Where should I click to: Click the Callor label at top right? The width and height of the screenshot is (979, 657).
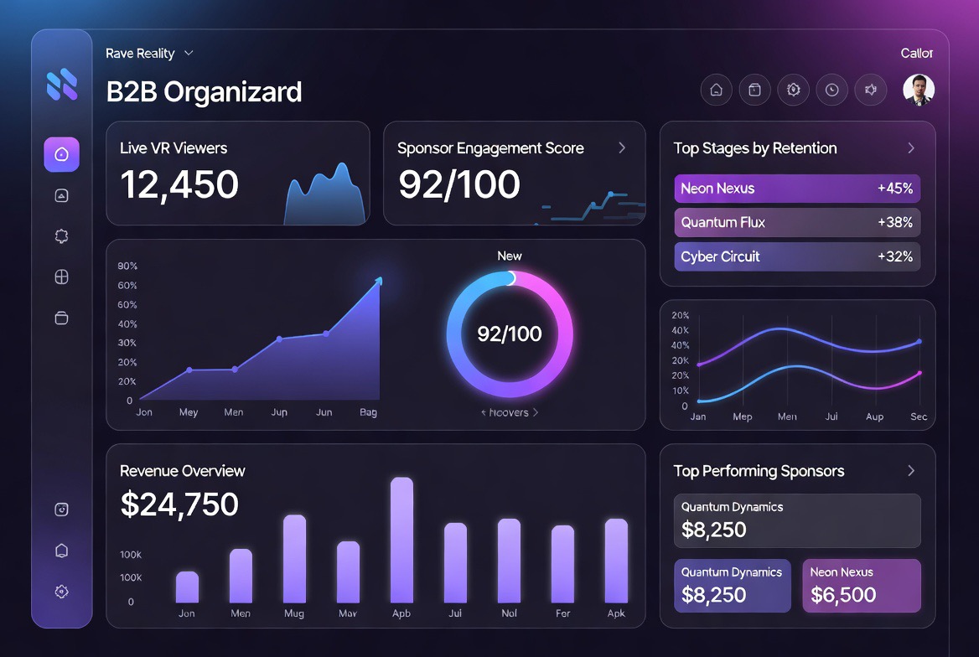click(917, 54)
